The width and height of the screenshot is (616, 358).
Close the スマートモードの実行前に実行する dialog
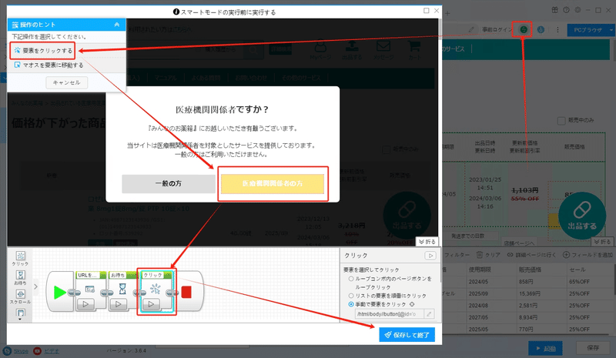click(437, 11)
